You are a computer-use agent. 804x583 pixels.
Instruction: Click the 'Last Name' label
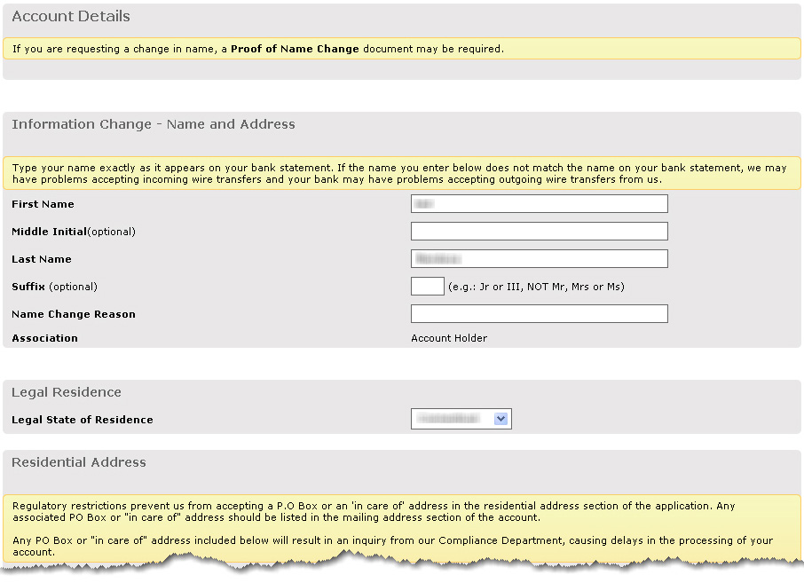[42, 259]
